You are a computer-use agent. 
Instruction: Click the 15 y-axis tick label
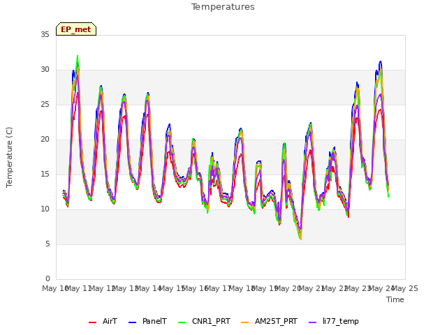pyautogui.click(x=45, y=174)
